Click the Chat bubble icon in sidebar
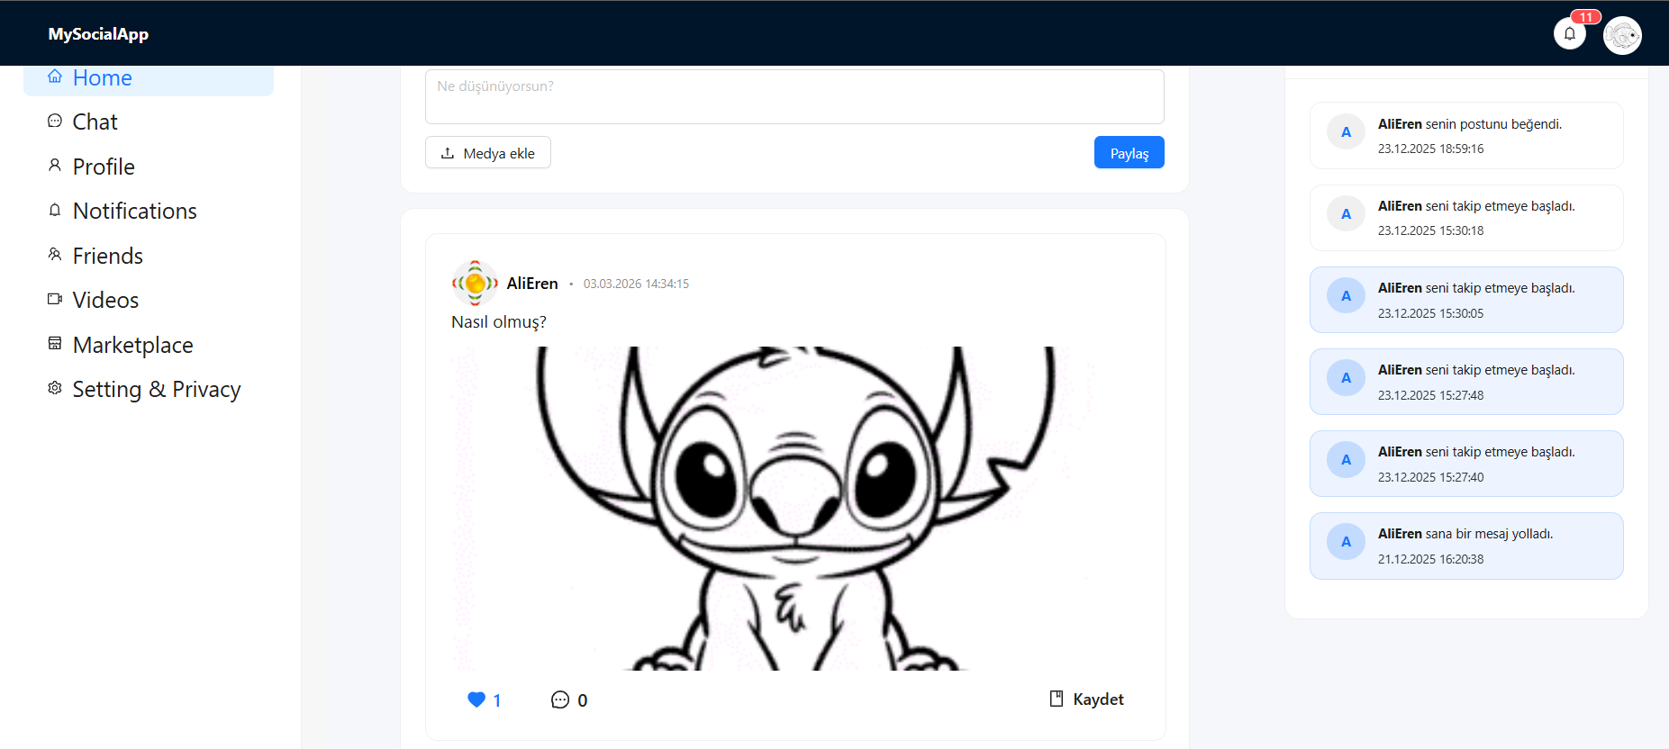Screen dimensions: 1669x749 point(55,121)
